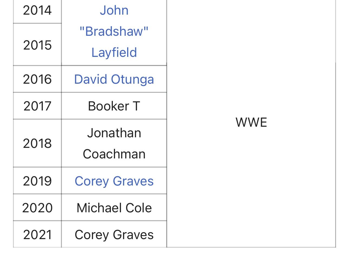Screen dimensions: 349x254
Task: Click the word Jonathan in the 2018 row
Action: coord(114,133)
